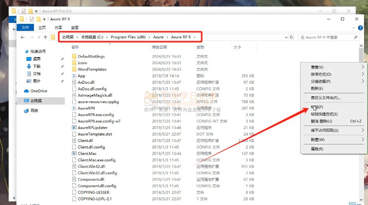The image size is (368, 205).
Task: Open the recent locations dropdown
Action: pos(39,37)
